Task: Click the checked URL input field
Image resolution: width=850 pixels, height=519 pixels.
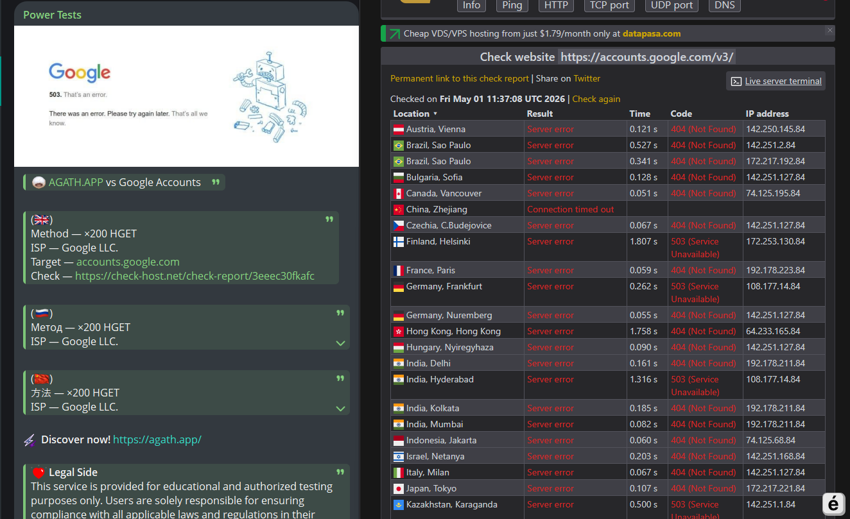Action: [647, 57]
